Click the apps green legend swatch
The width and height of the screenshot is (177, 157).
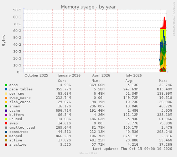tap(6, 85)
